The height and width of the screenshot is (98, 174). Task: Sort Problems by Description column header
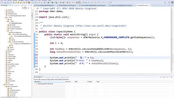pos(49,82)
